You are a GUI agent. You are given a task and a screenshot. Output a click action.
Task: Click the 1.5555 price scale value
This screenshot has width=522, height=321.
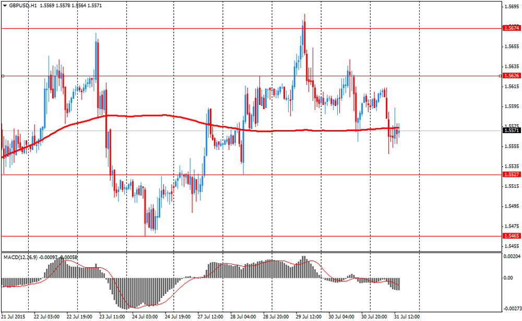click(x=512, y=147)
